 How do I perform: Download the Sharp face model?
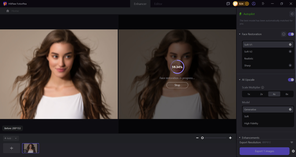click(x=290, y=66)
